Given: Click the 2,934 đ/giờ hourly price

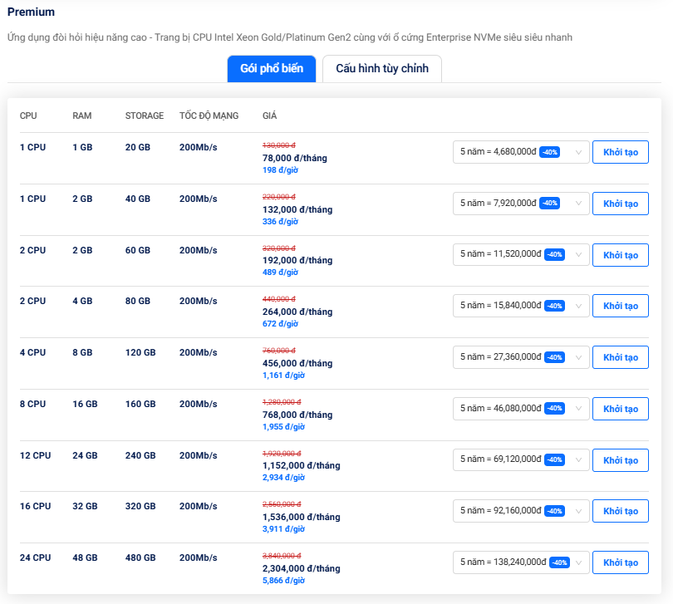Looking at the screenshot, I should (x=283, y=478).
